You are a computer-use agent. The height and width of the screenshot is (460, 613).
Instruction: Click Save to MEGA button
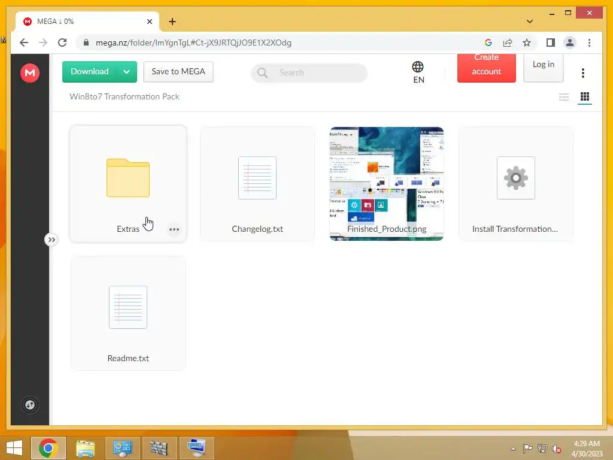point(178,72)
